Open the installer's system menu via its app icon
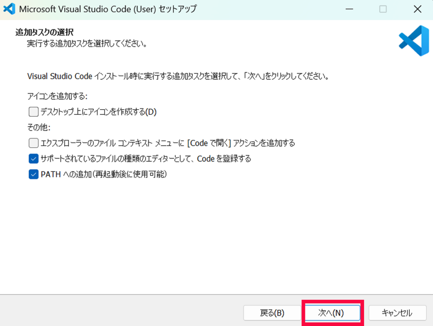 coord(9,8)
